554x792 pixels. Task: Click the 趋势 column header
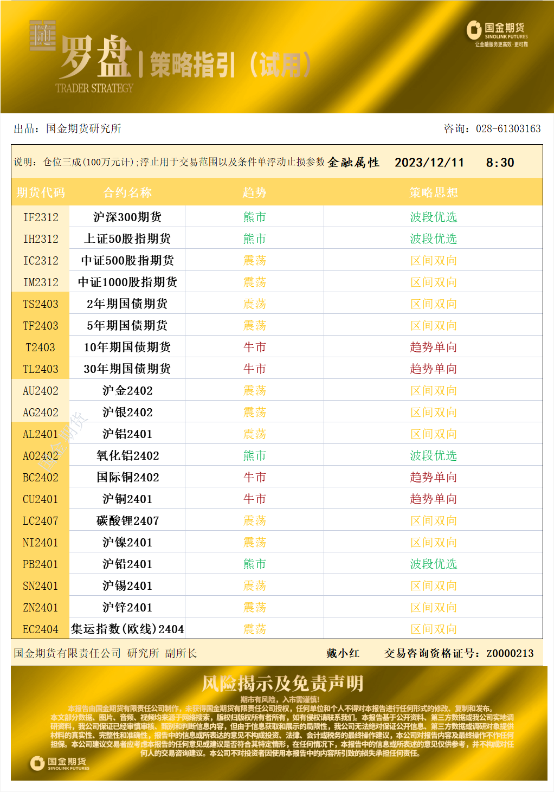[255, 192]
